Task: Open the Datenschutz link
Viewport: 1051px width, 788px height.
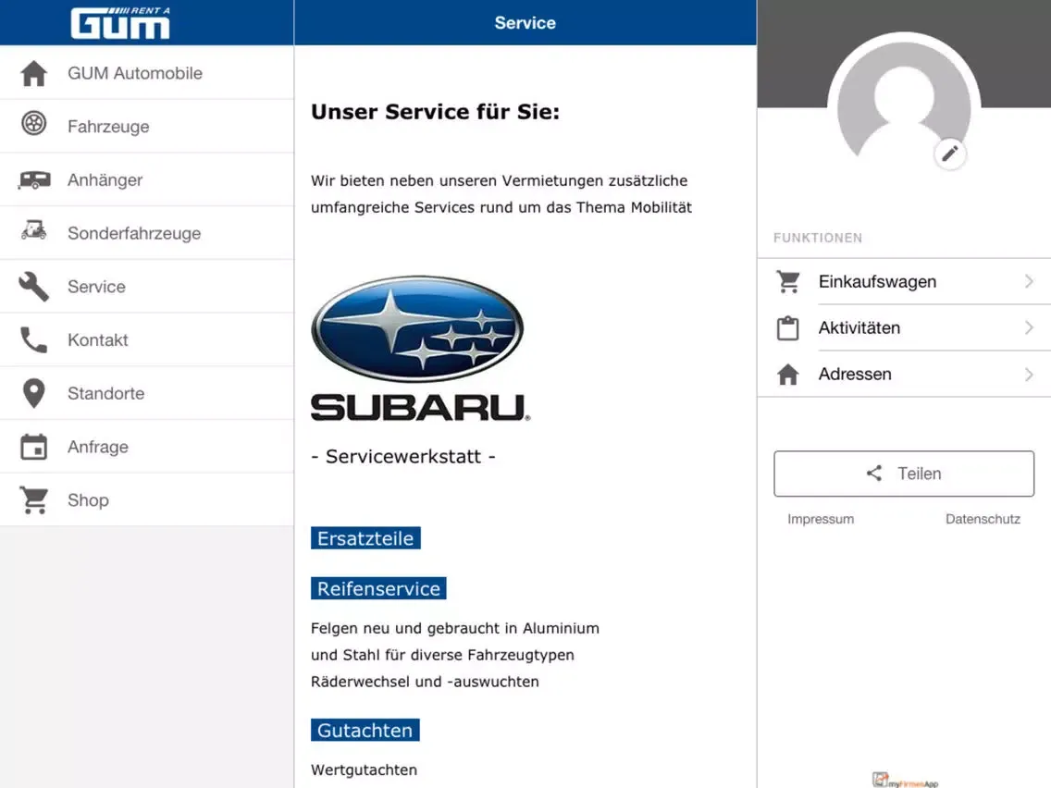Action: pos(983,519)
